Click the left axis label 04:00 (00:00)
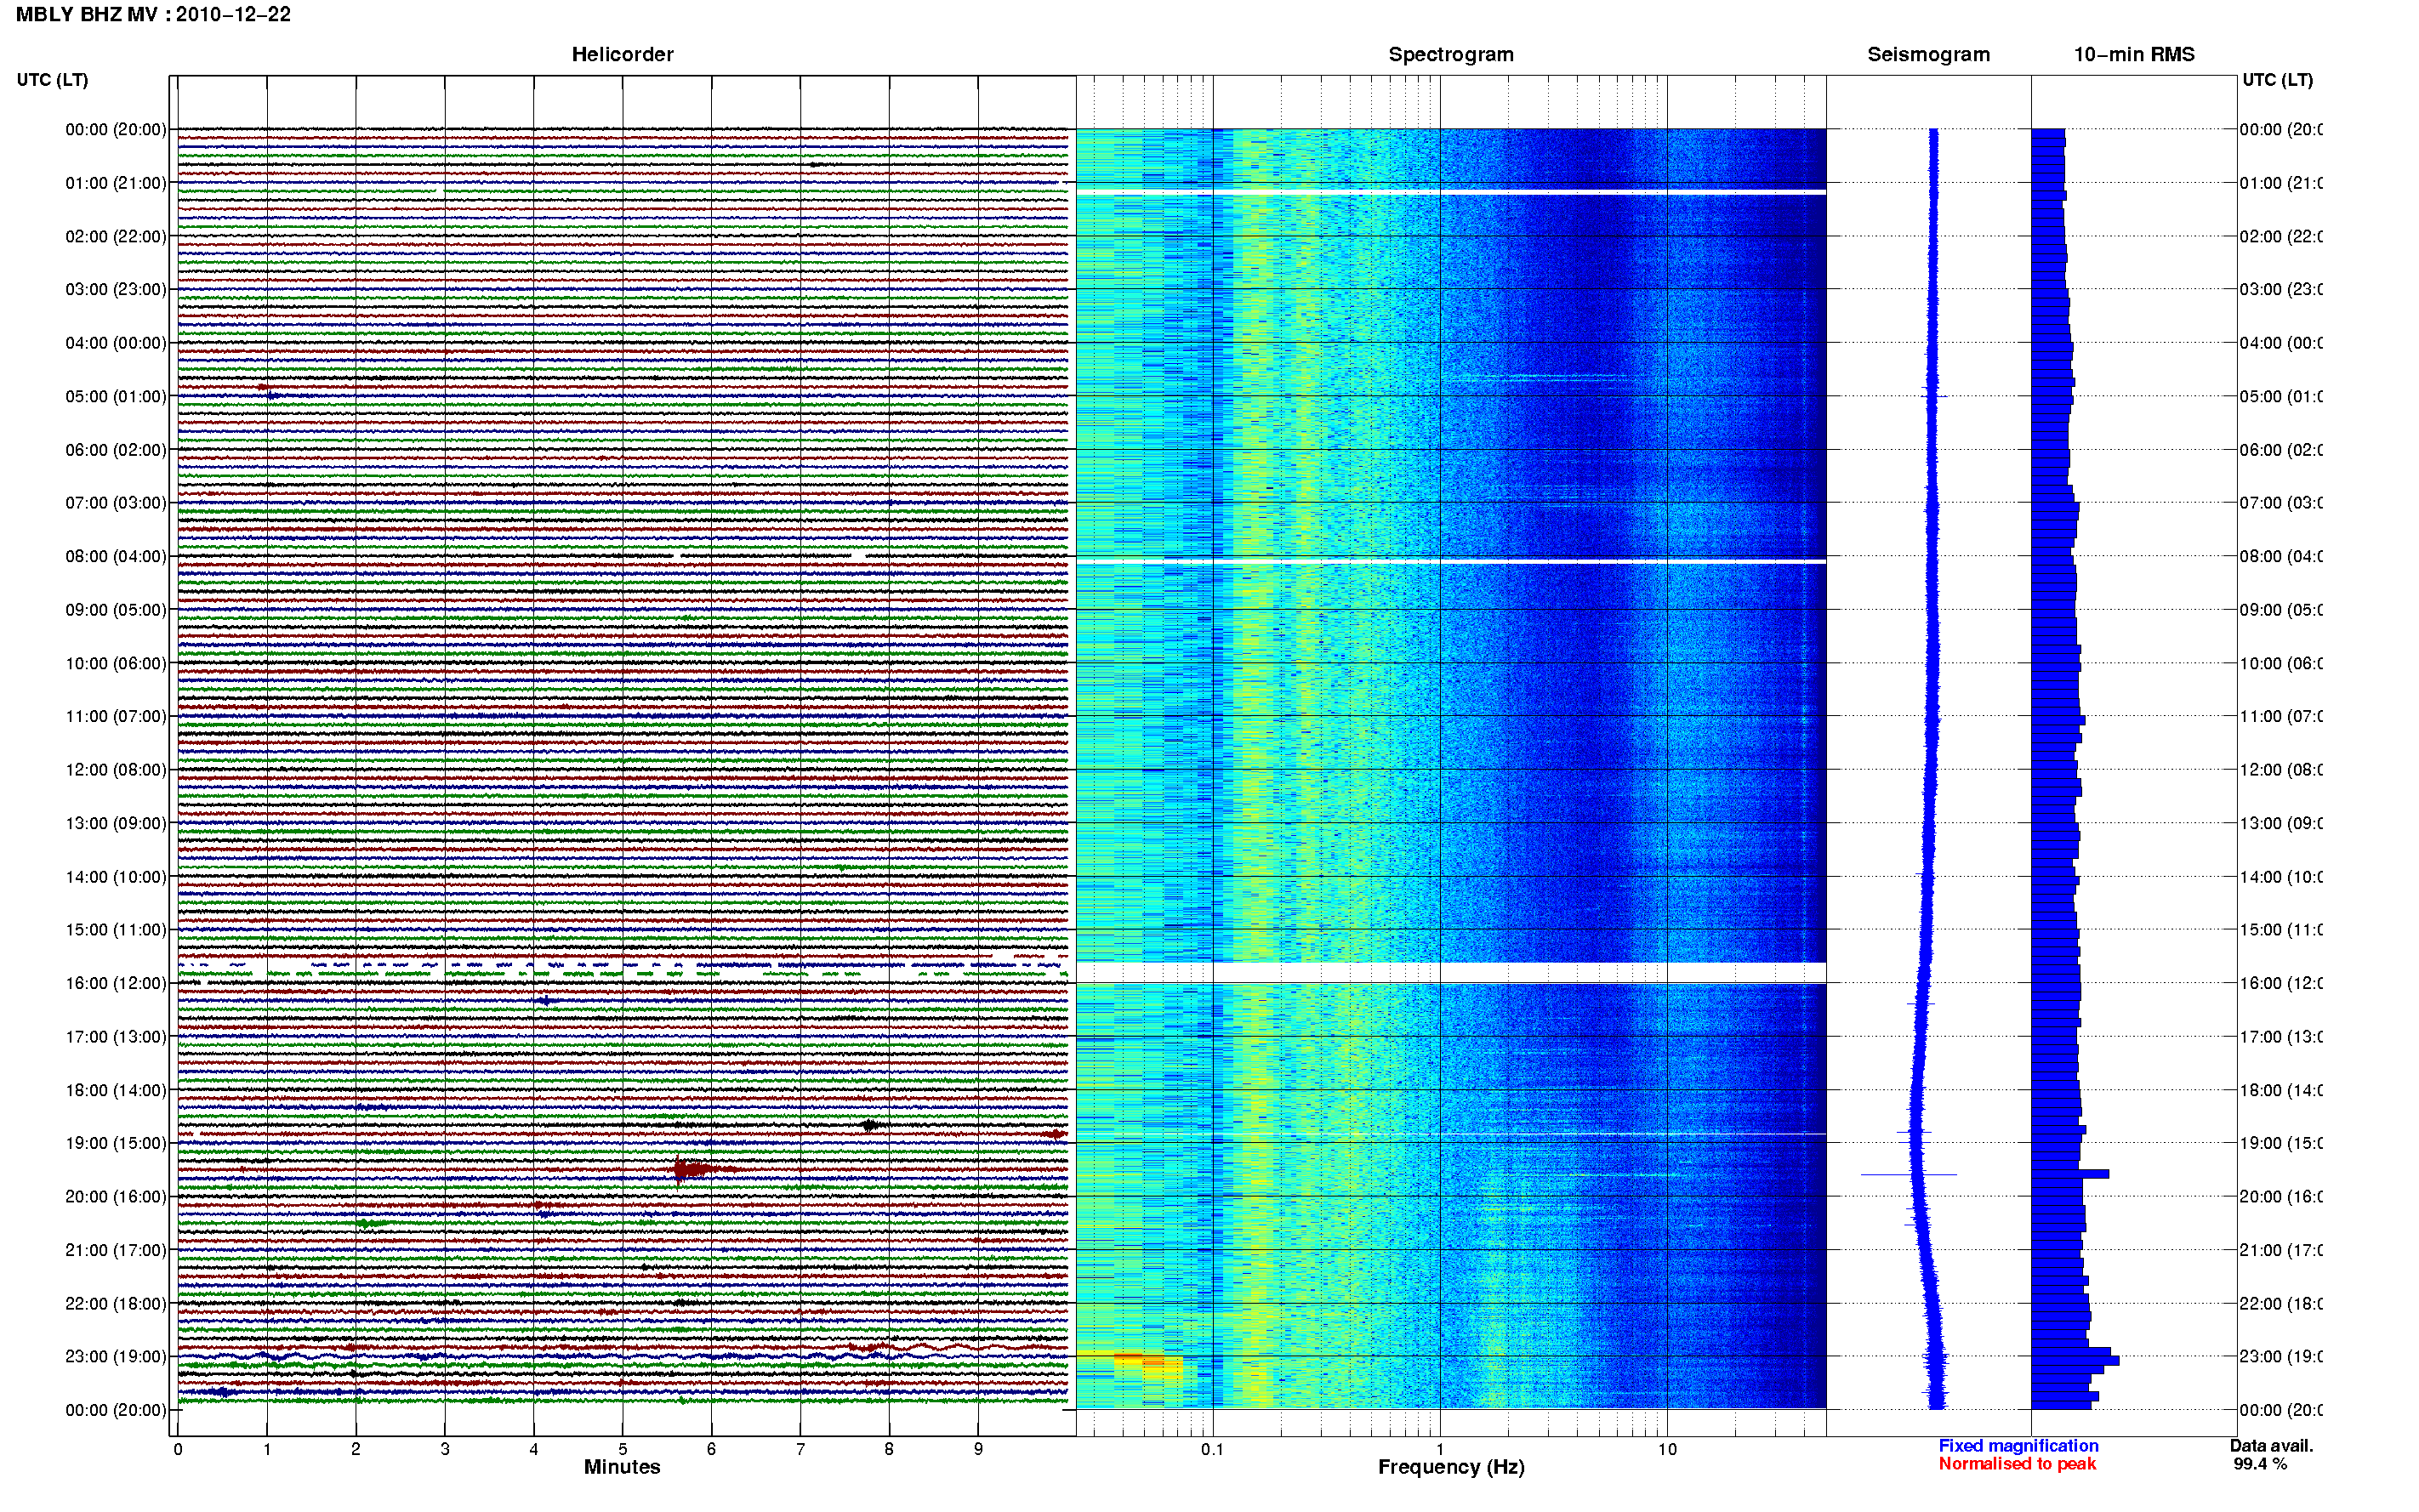Image resolution: width=2419 pixels, height=1512 pixels. click(116, 344)
